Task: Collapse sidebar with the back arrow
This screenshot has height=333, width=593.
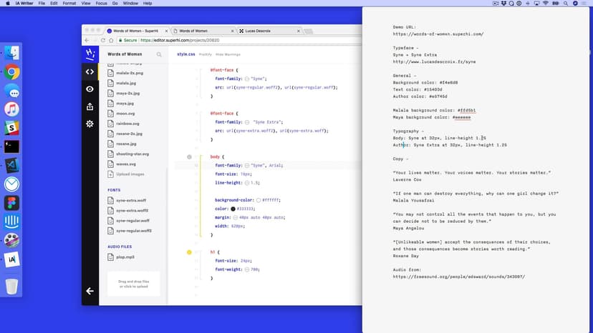Action: pyautogui.click(x=90, y=291)
